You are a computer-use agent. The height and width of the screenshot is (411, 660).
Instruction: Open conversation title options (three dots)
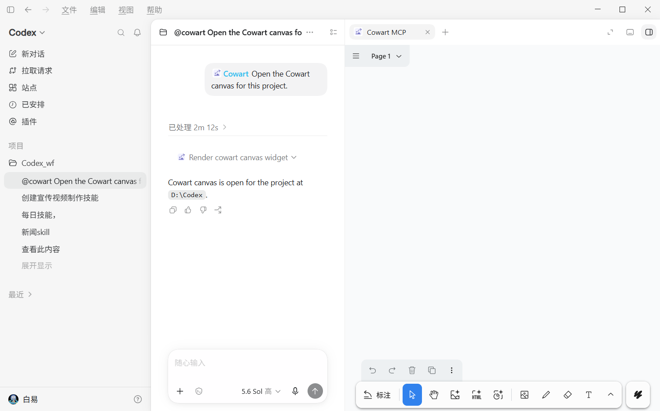[310, 32]
